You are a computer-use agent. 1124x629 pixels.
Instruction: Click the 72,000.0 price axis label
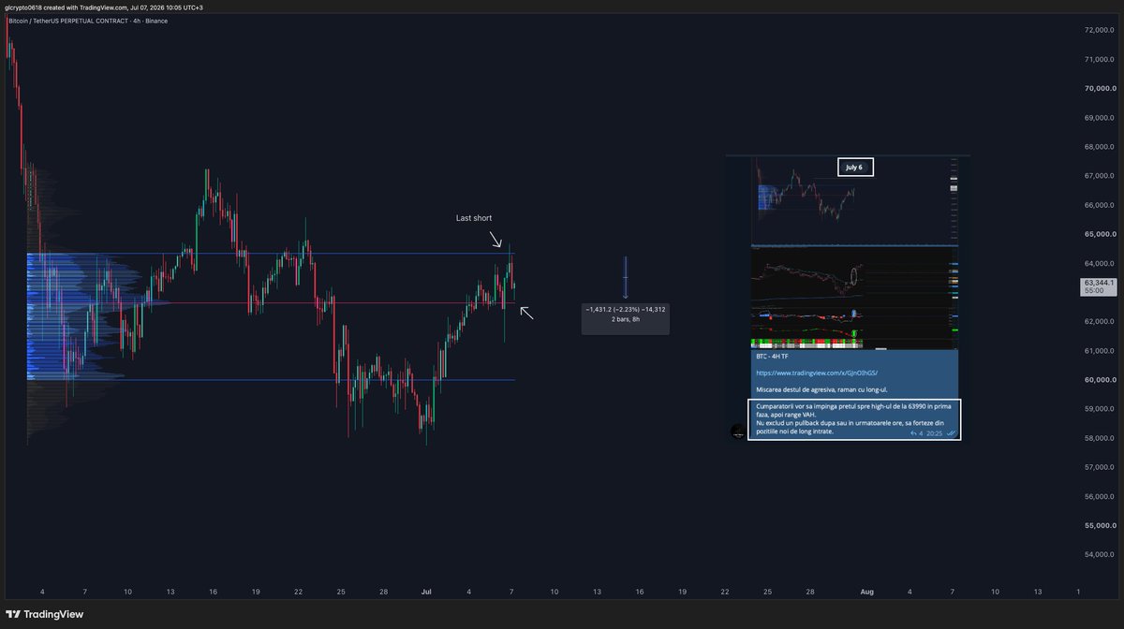coord(1099,30)
